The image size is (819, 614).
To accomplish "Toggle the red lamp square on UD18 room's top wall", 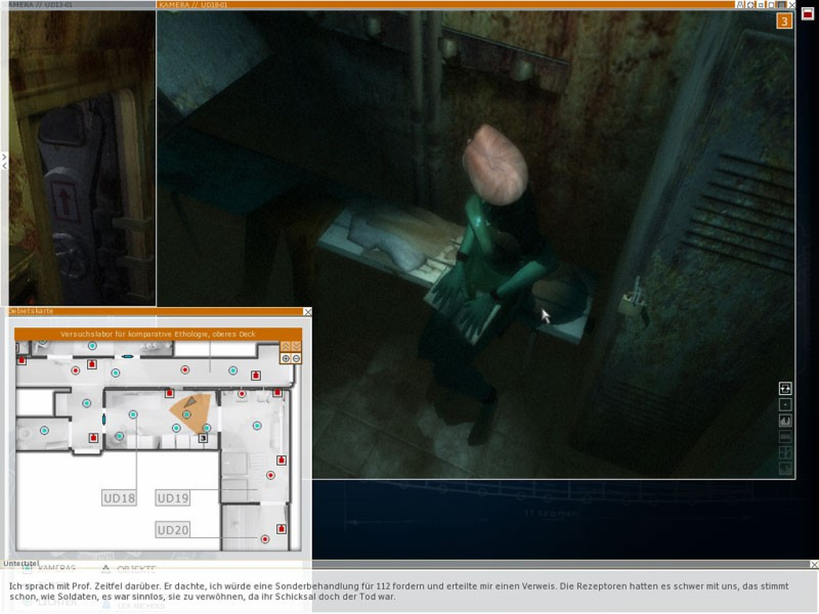I will (x=170, y=393).
